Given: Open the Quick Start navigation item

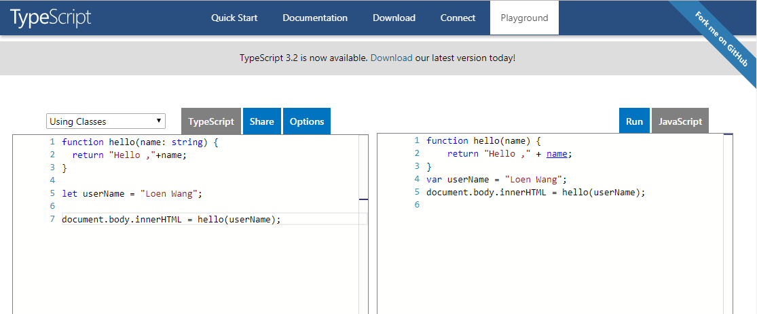Looking at the screenshot, I should click(x=234, y=18).
